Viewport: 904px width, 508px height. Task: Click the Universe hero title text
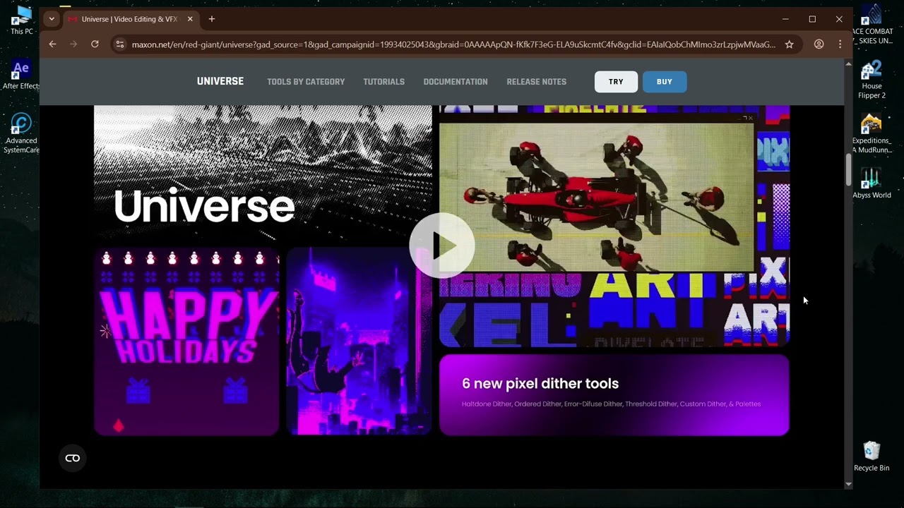(204, 206)
